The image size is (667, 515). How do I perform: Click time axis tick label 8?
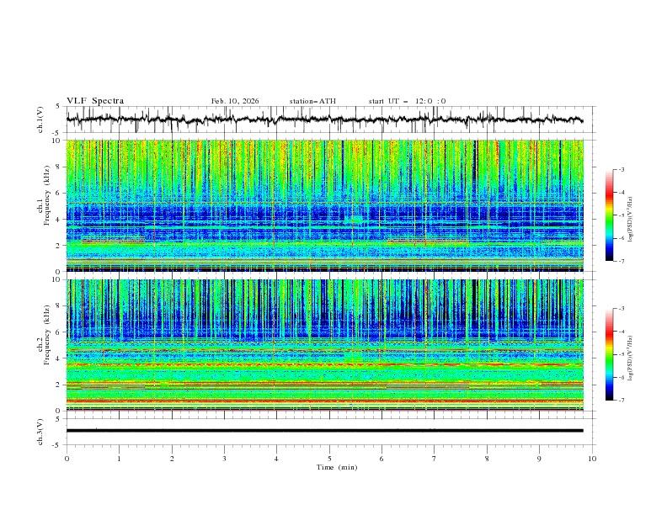[x=487, y=459]
